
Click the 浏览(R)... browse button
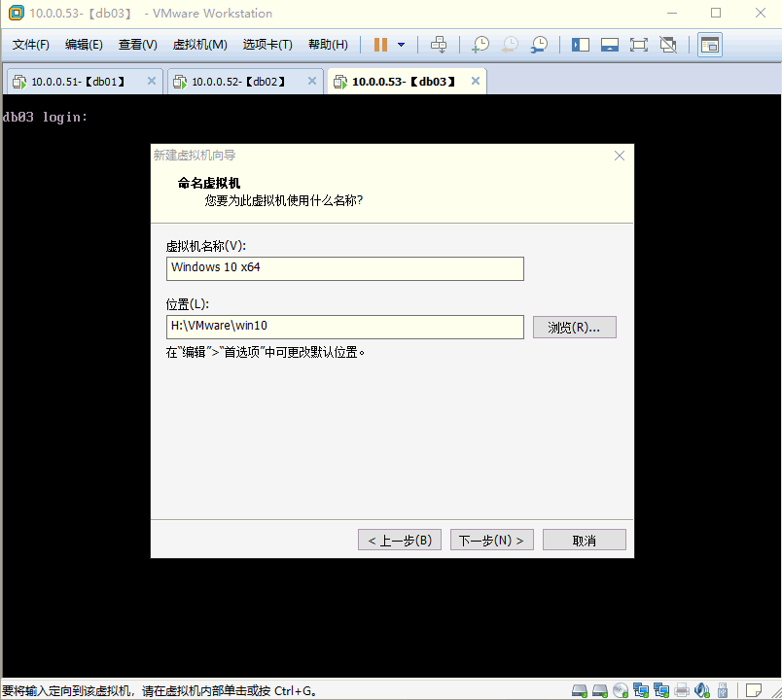click(575, 328)
